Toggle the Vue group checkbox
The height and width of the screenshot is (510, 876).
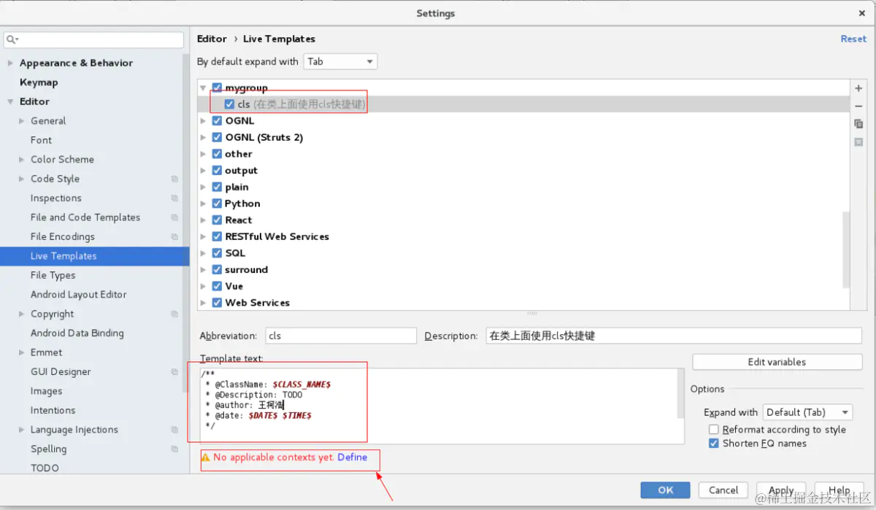click(217, 286)
